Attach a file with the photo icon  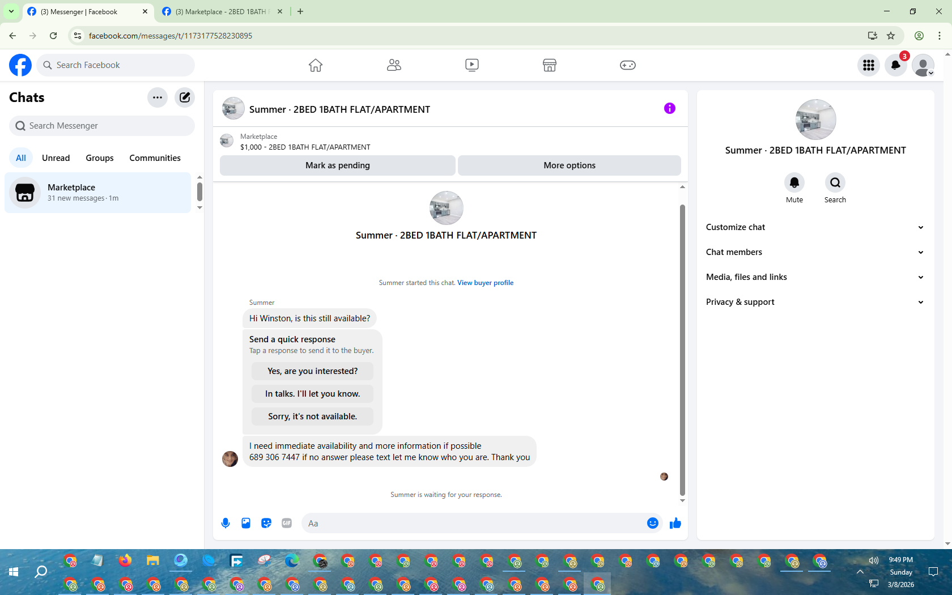coord(246,523)
